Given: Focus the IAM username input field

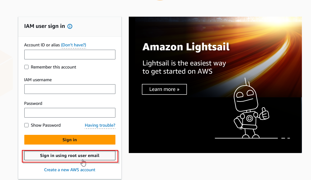Looking at the screenshot, I should (70, 89).
